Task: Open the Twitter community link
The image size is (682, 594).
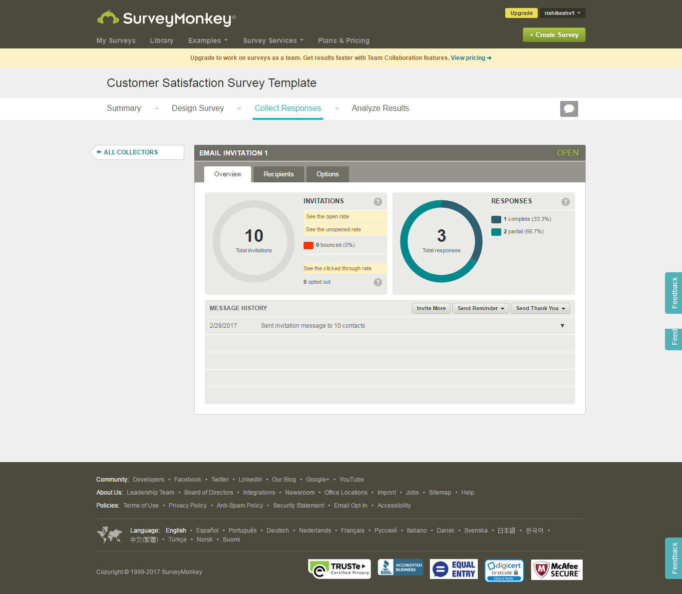Action: [x=220, y=480]
